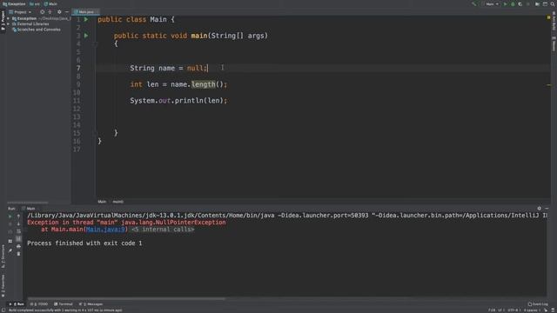This screenshot has width=557, height=313.
Task: Open the Favorites side tool window
Action: pos(3,285)
